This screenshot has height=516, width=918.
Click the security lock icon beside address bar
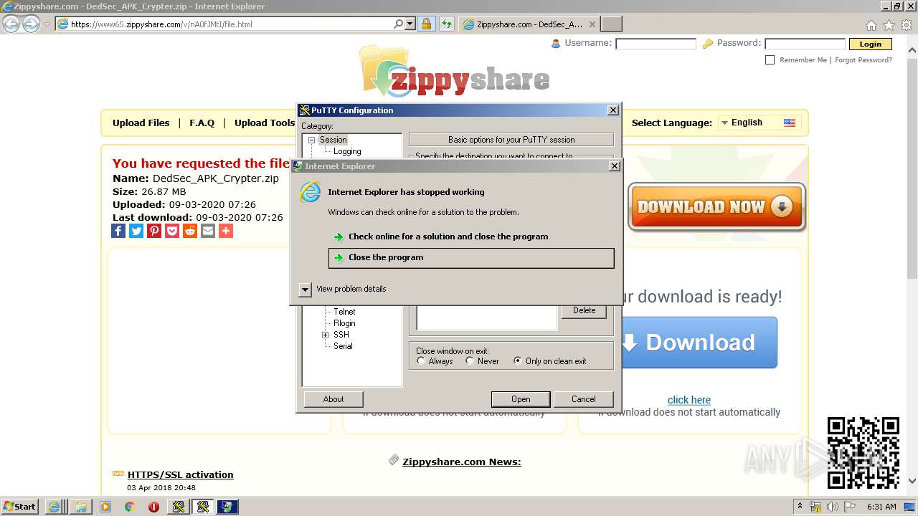point(426,24)
